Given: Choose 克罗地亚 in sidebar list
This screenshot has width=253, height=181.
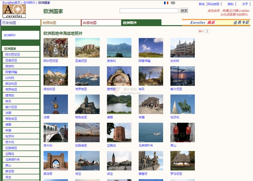Looking at the screenshot, I should pos(21,90).
